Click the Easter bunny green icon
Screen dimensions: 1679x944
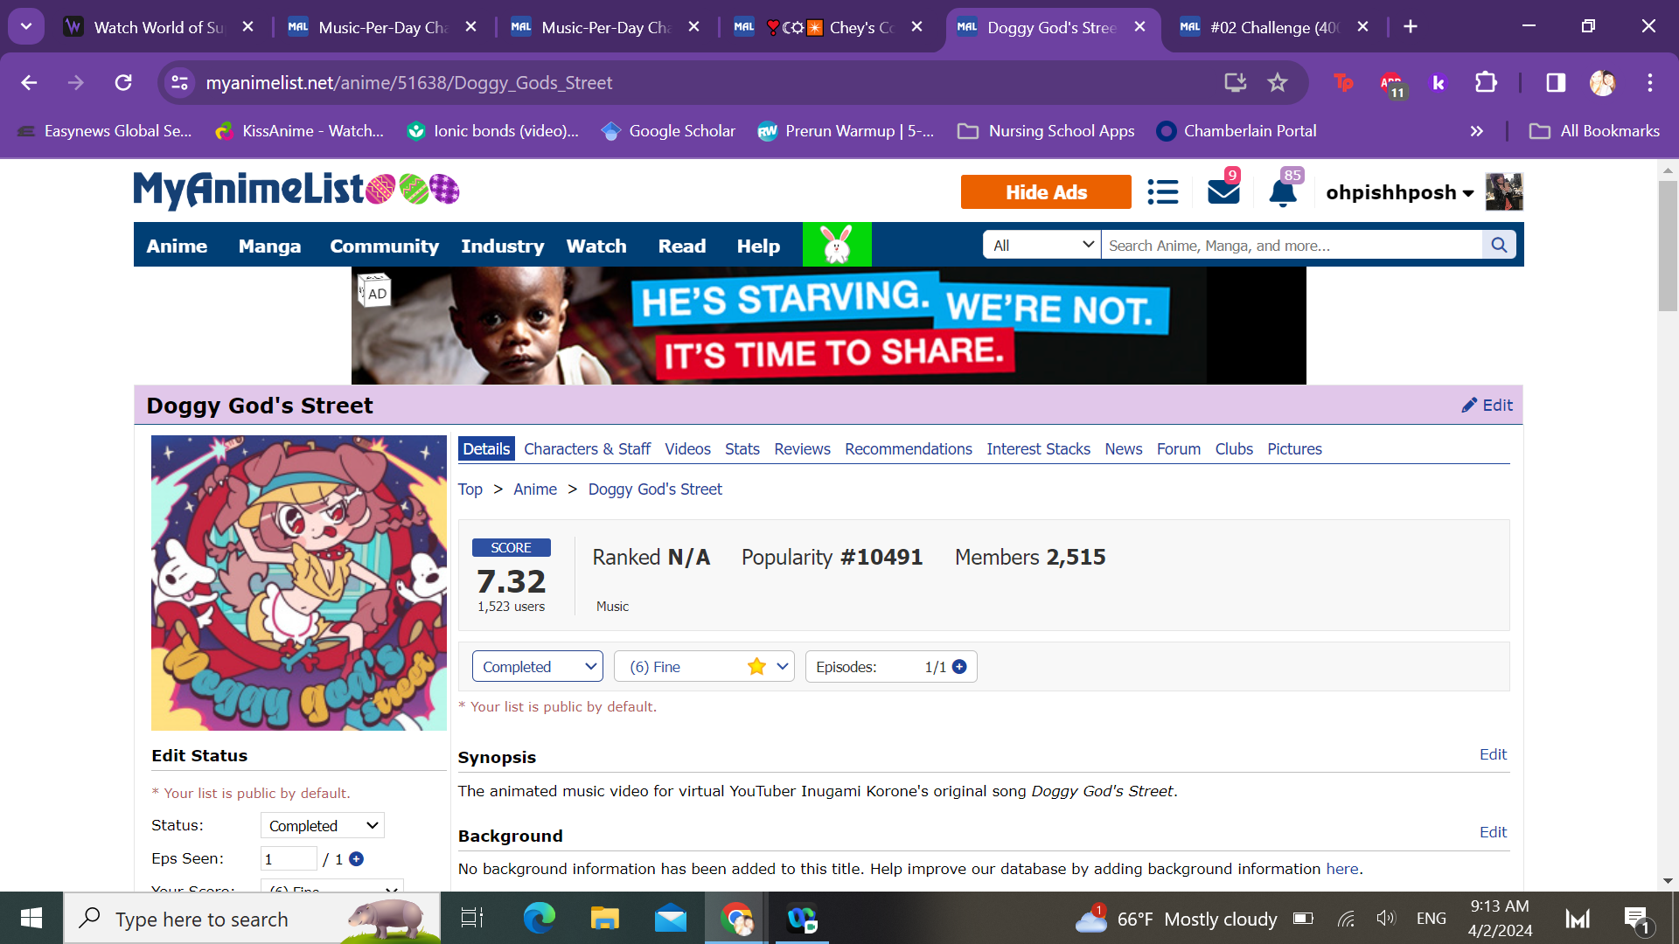coord(837,245)
